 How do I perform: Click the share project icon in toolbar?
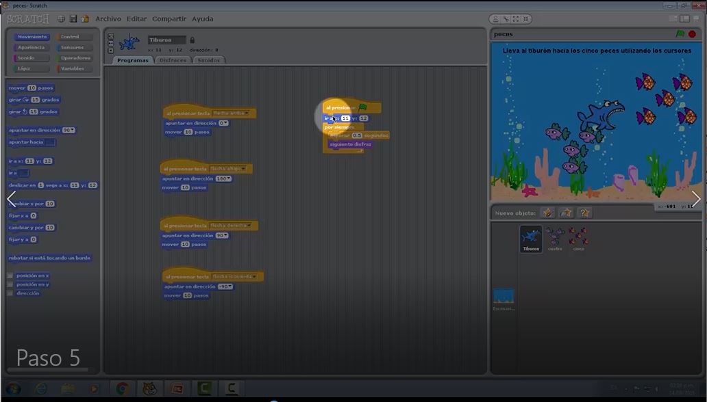(x=85, y=19)
